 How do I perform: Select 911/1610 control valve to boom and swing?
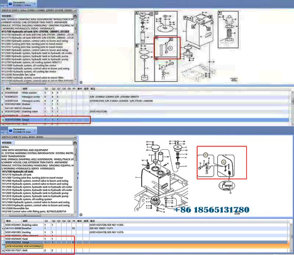pyautogui.click(x=36, y=205)
